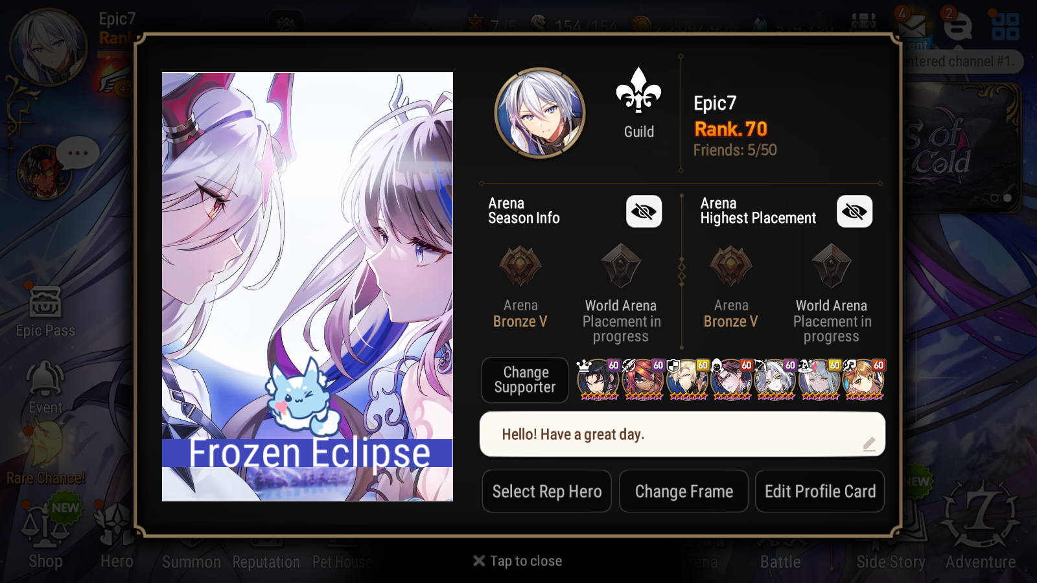Viewport: 1037px width, 583px height.
Task: Select the last supporter hero portrait
Action: click(x=863, y=380)
